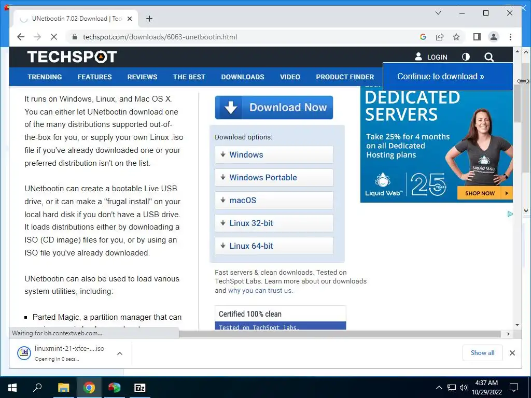531x398 pixels.
Task: Open Windows taskbar search
Action: point(37,388)
